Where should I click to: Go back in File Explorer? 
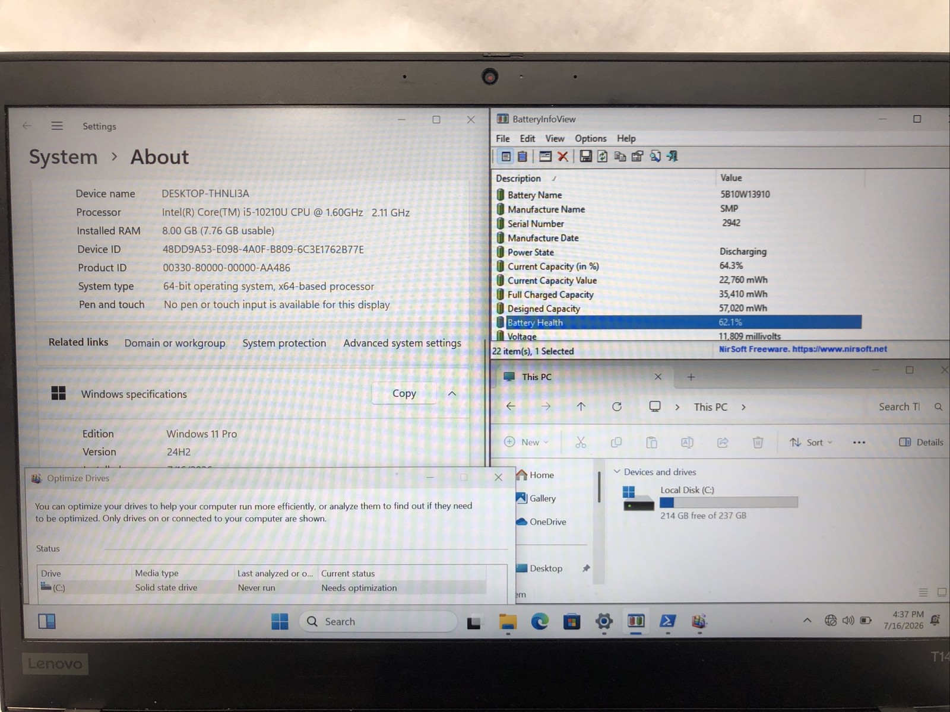(x=511, y=406)
